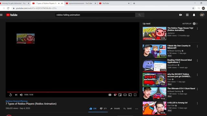Click the search magnifier button

(139, 15)
